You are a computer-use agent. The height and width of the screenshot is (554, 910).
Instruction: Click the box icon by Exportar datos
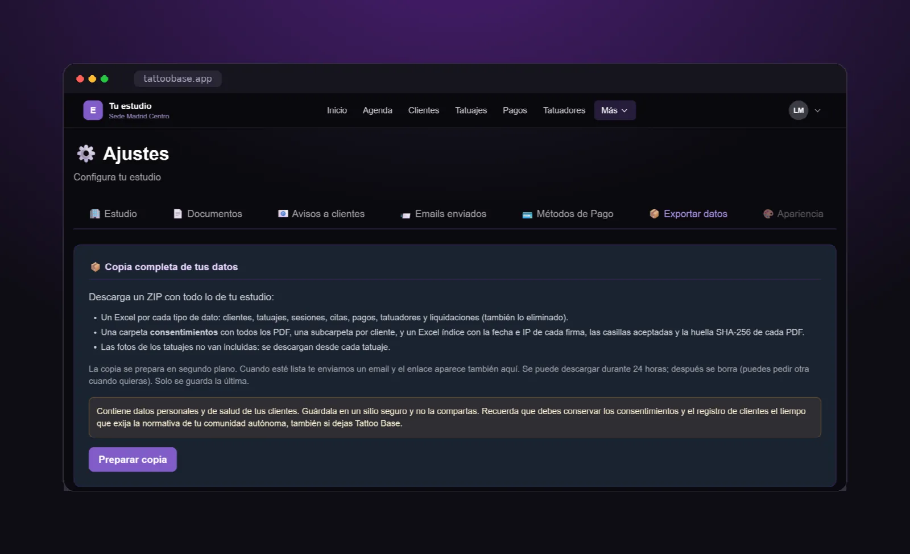pyautogui.click(x=654, y=214)
